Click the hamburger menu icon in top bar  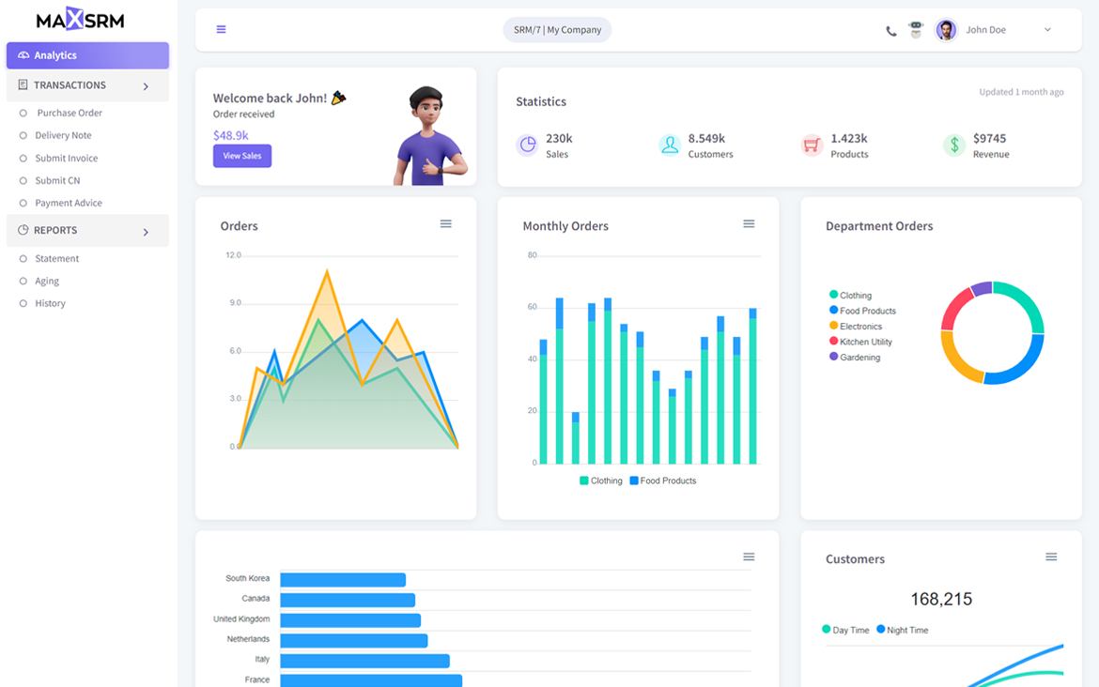click(x=222, y=29)
